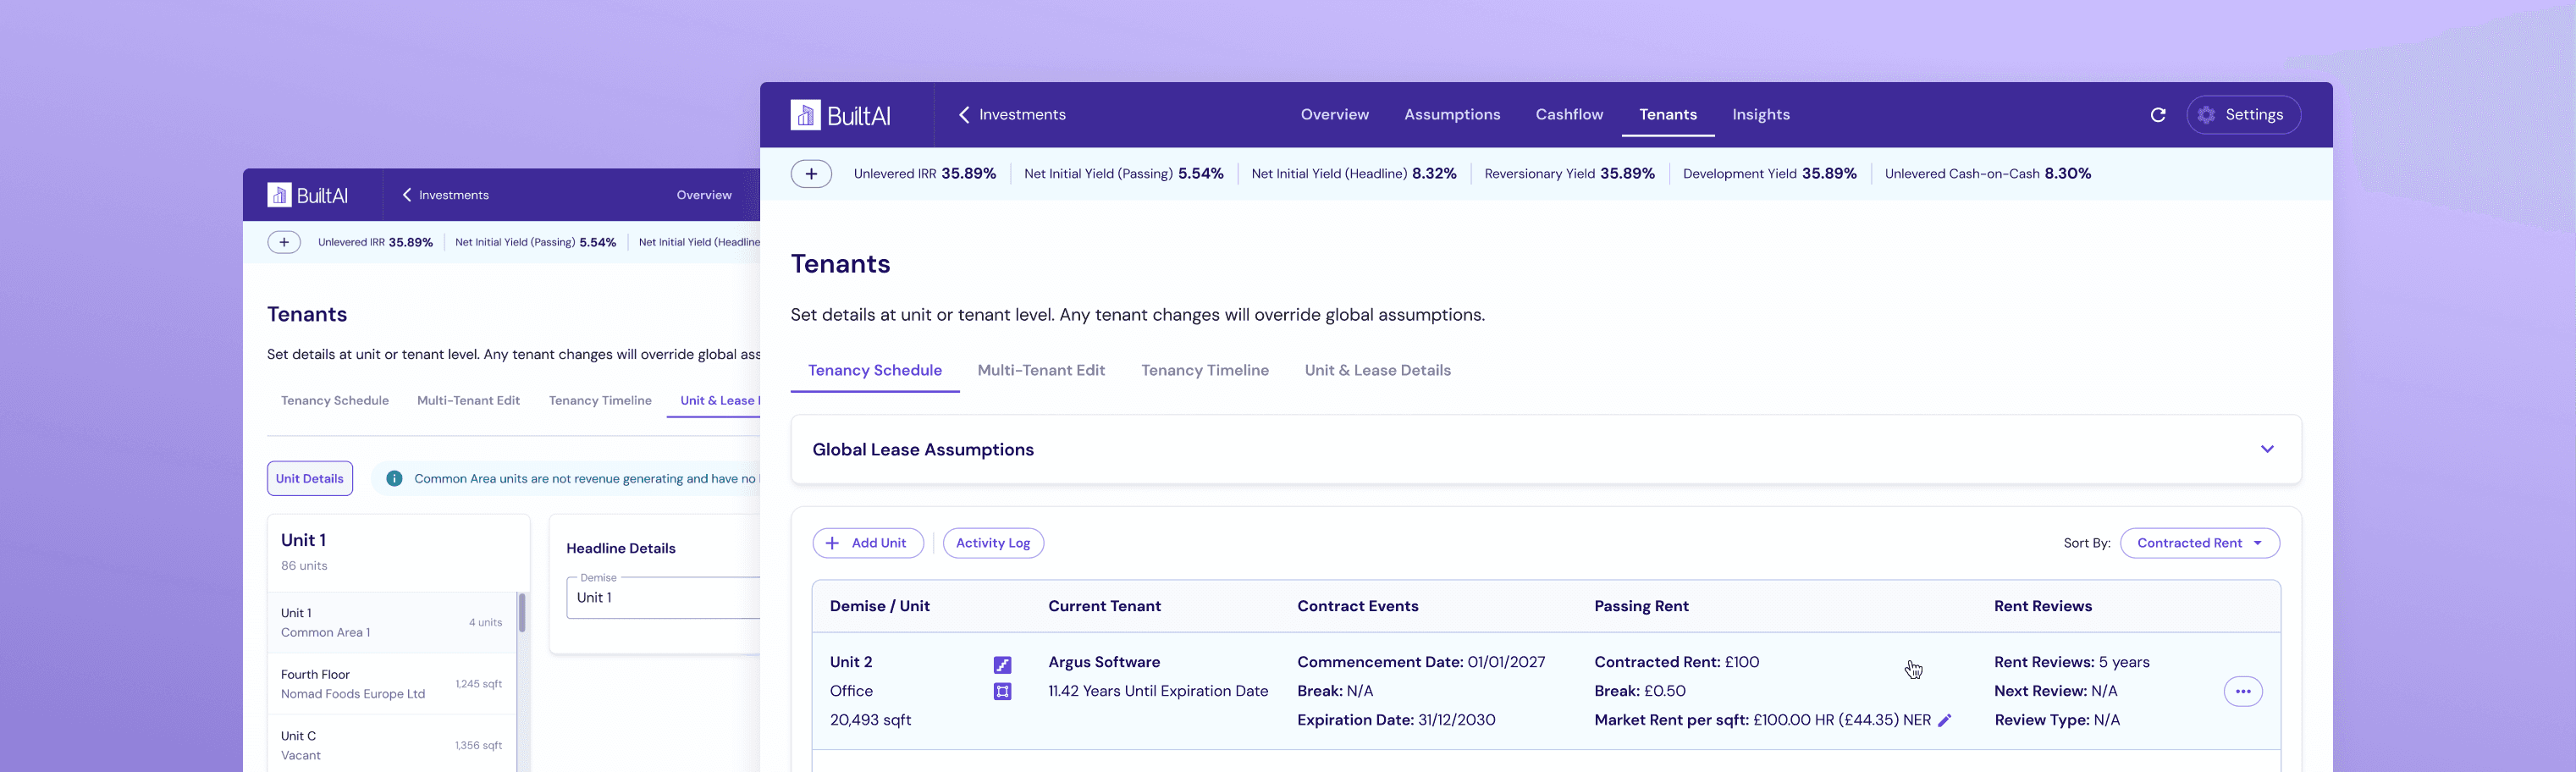2576x772 pixels.
Task: Click the Global Lease Assumptions title
Action: (922, 450)
